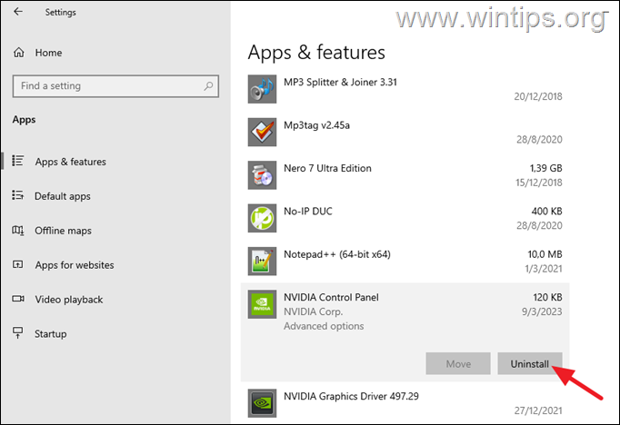Click the Apps & features list icon

pos(18,161)
